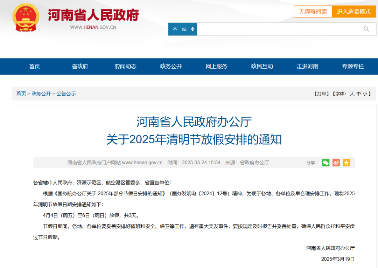Image resolution: width=378 pixels, height=268 pixels.
Task: Open the 省政府 navigation menu item
Action: click(x=80, y=66)
